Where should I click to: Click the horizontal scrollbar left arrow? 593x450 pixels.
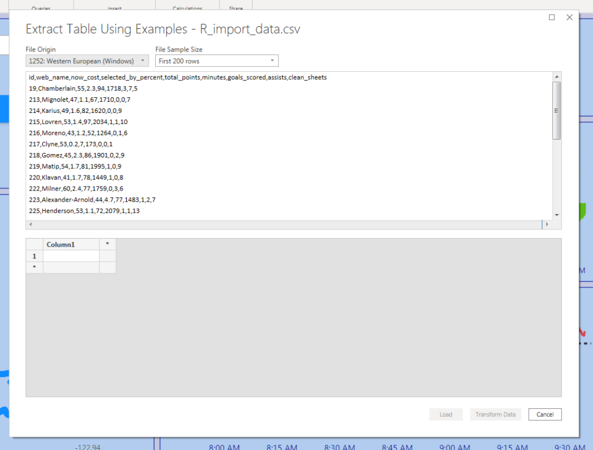pos(31,224)
